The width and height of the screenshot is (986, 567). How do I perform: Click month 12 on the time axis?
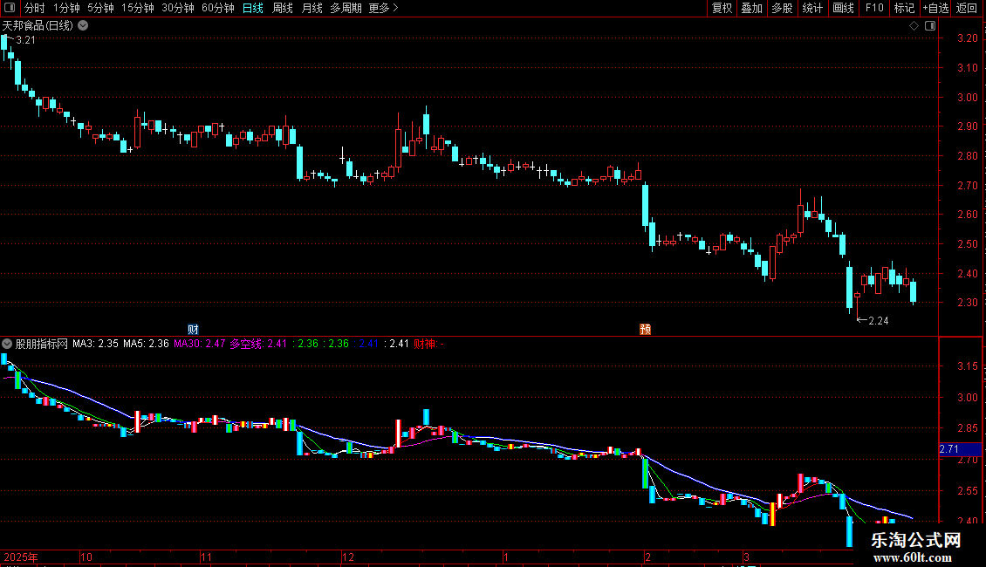[348, 557]
